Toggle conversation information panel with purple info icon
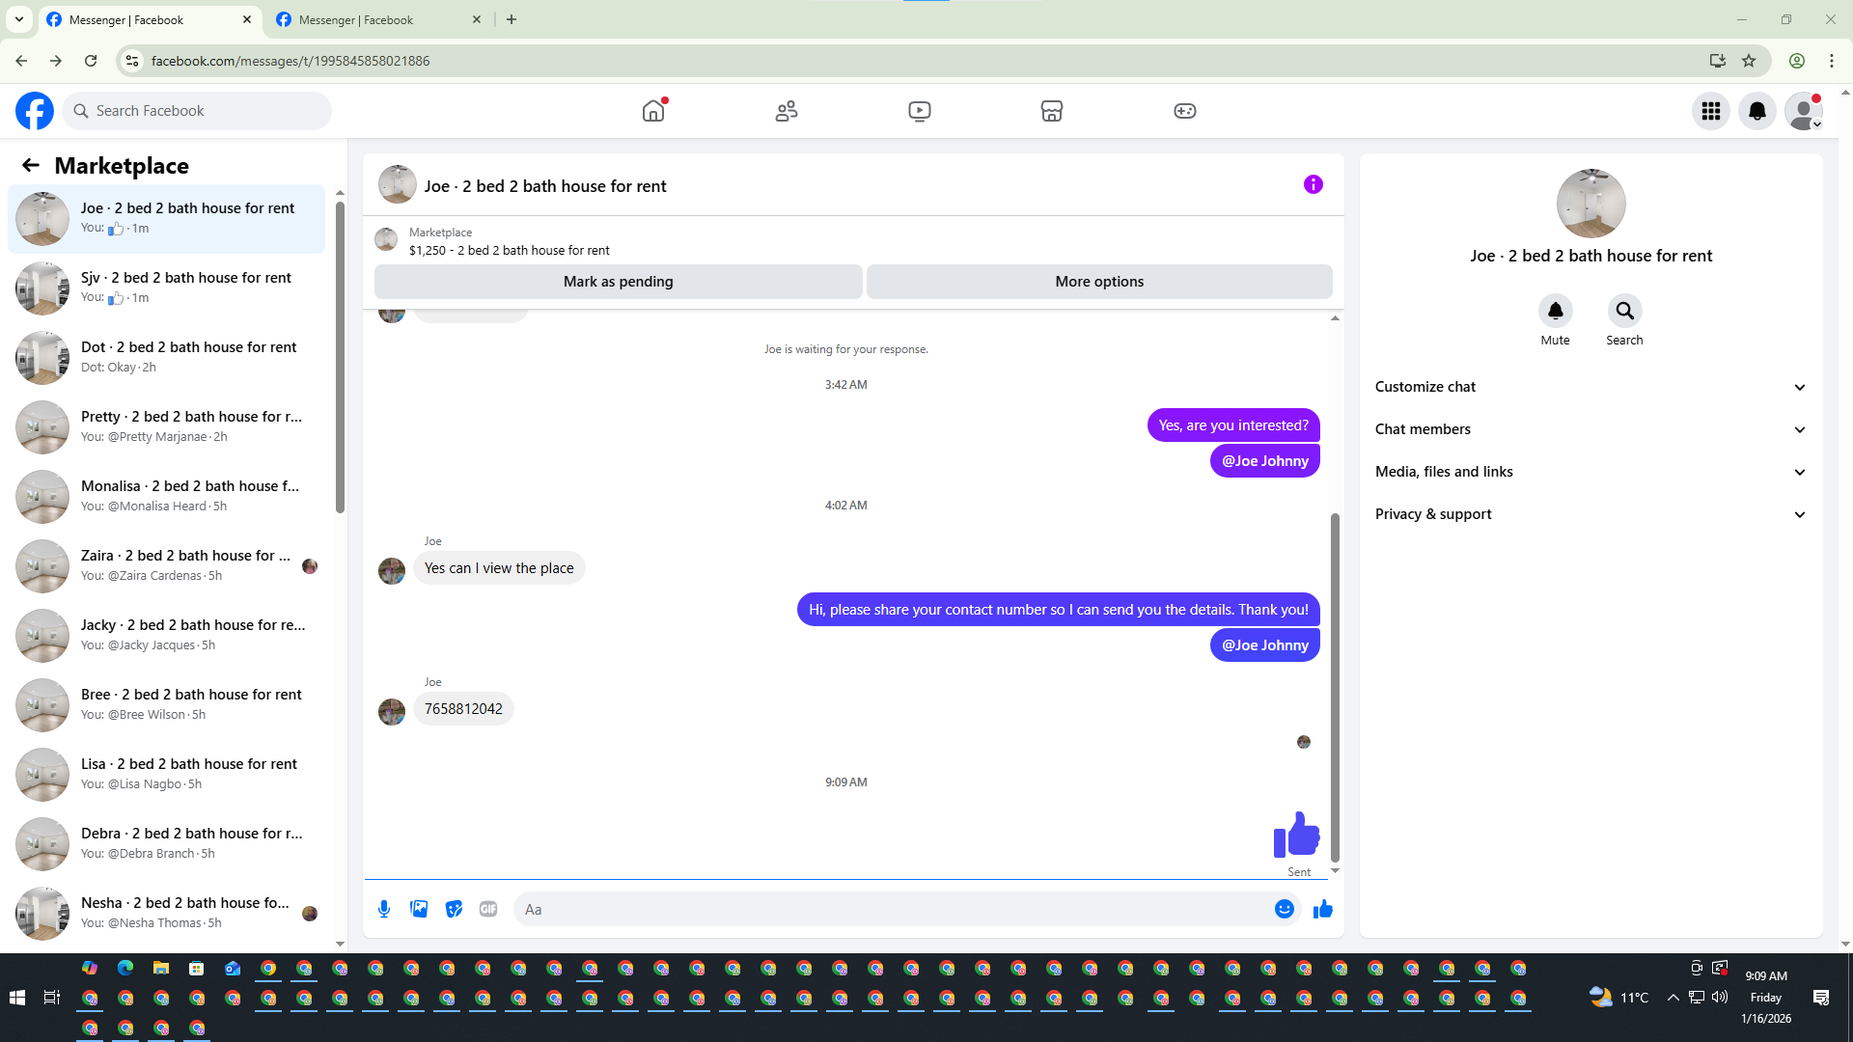The image size is (1853, 1042). pyautogui.click(x=1313, y=184)
